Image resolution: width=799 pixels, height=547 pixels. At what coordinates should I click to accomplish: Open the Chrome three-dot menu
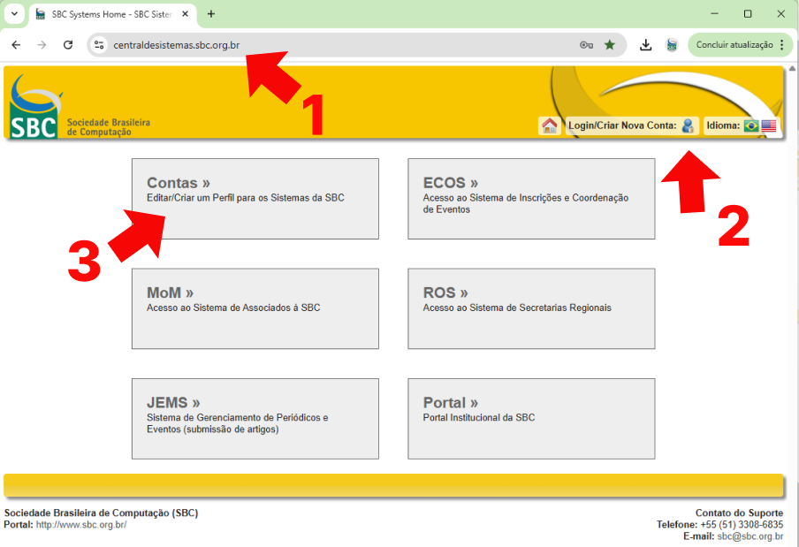click(x=781, y=45)
